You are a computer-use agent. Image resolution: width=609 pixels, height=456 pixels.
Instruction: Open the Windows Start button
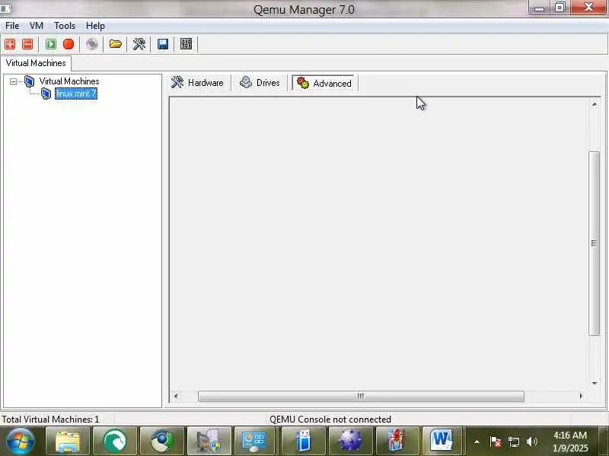click(20, 442)
